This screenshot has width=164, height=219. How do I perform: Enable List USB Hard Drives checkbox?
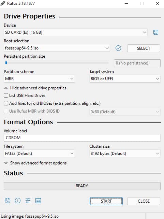(x=6, y=96)
